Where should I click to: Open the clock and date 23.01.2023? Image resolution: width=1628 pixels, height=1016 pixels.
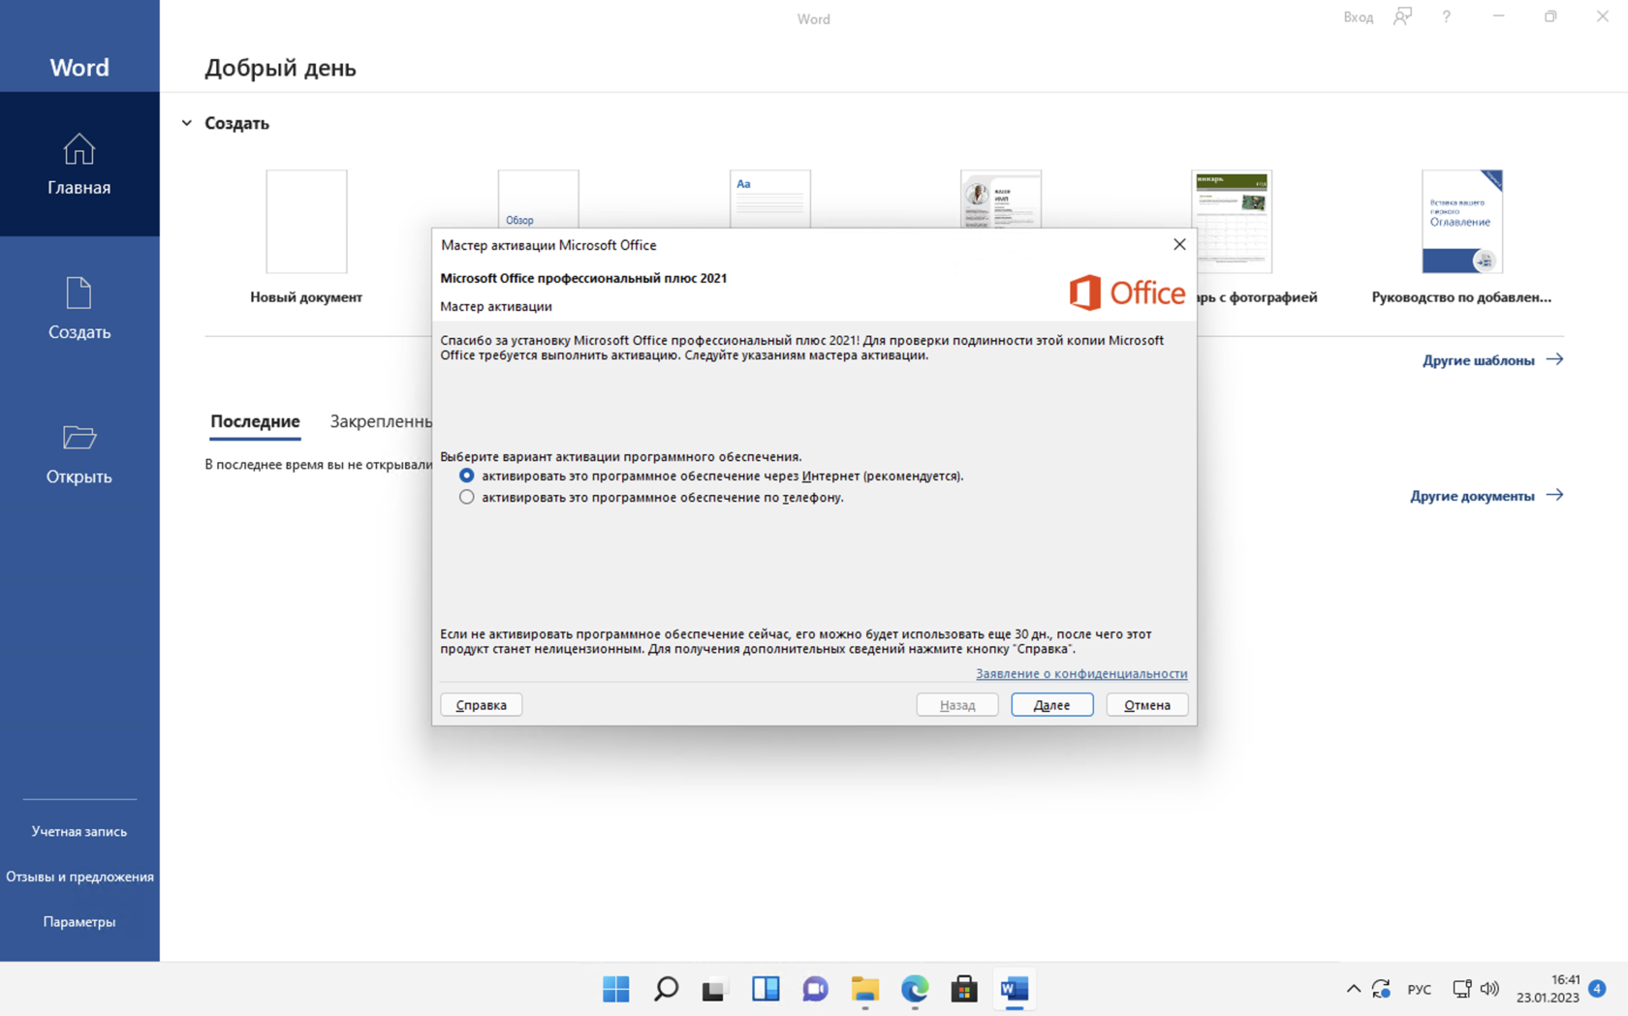point(1549,989)
